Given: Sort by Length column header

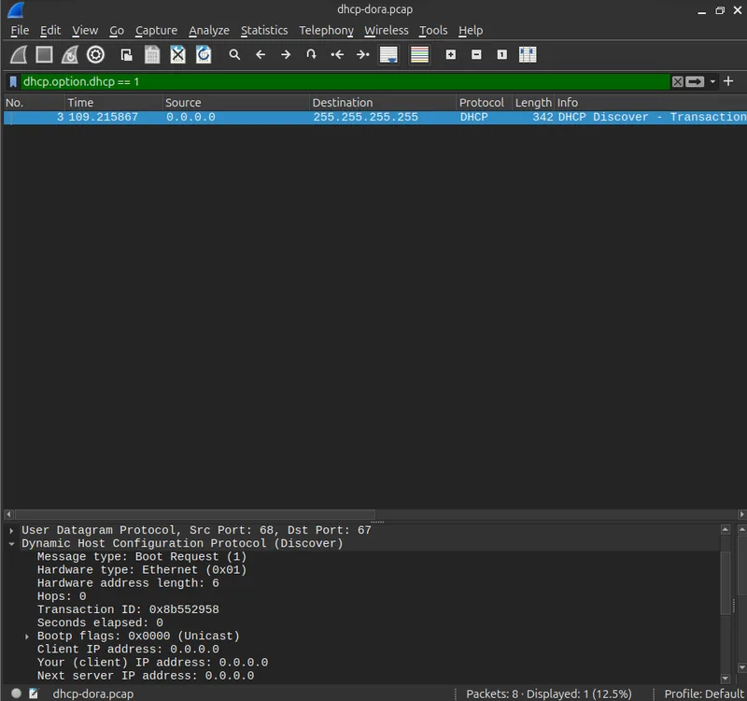Looking at the screenshot, I should point(533,103).
